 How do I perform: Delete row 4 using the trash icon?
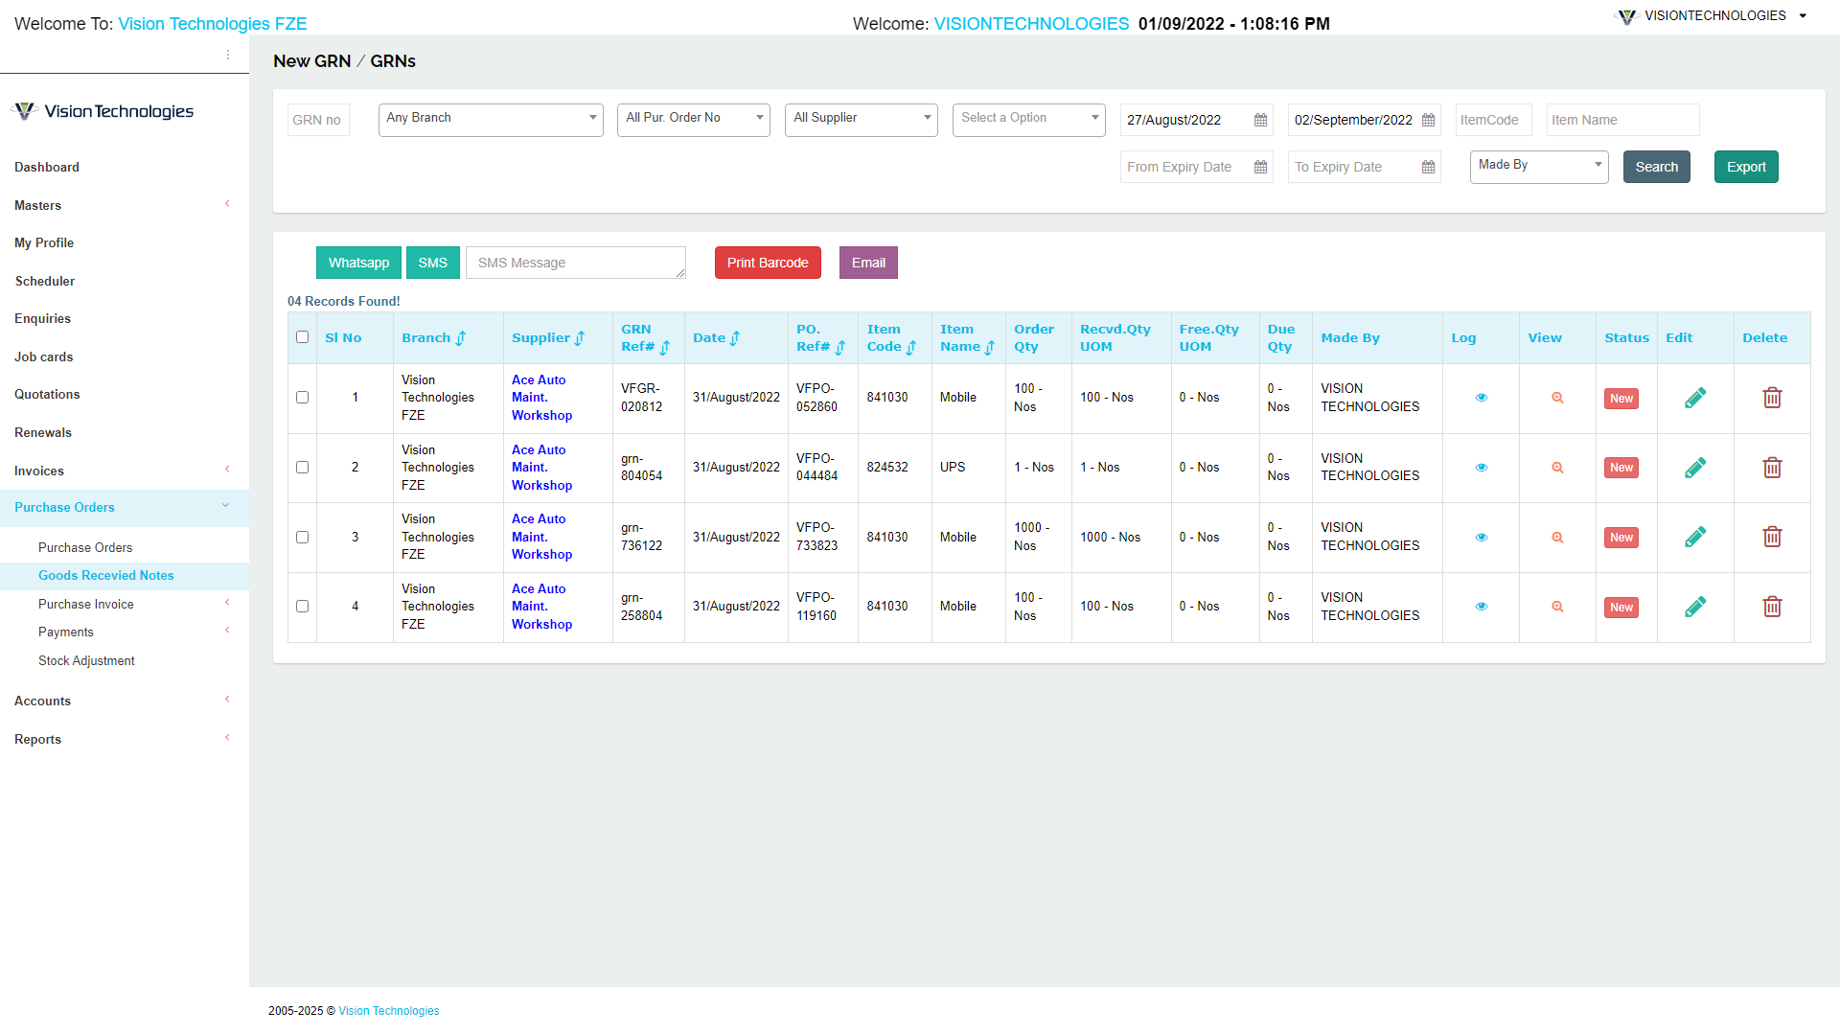click(1772, 606)
